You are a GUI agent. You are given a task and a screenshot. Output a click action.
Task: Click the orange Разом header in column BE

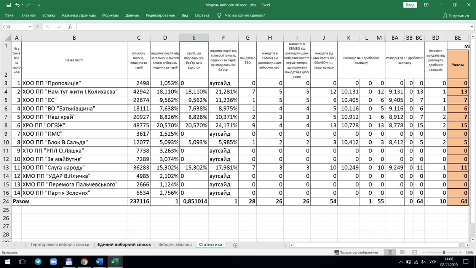[x=457, y=65]
